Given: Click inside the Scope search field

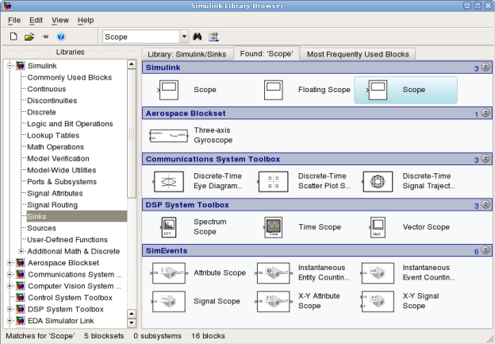Looking at the screenshot, I should point(141,37).
